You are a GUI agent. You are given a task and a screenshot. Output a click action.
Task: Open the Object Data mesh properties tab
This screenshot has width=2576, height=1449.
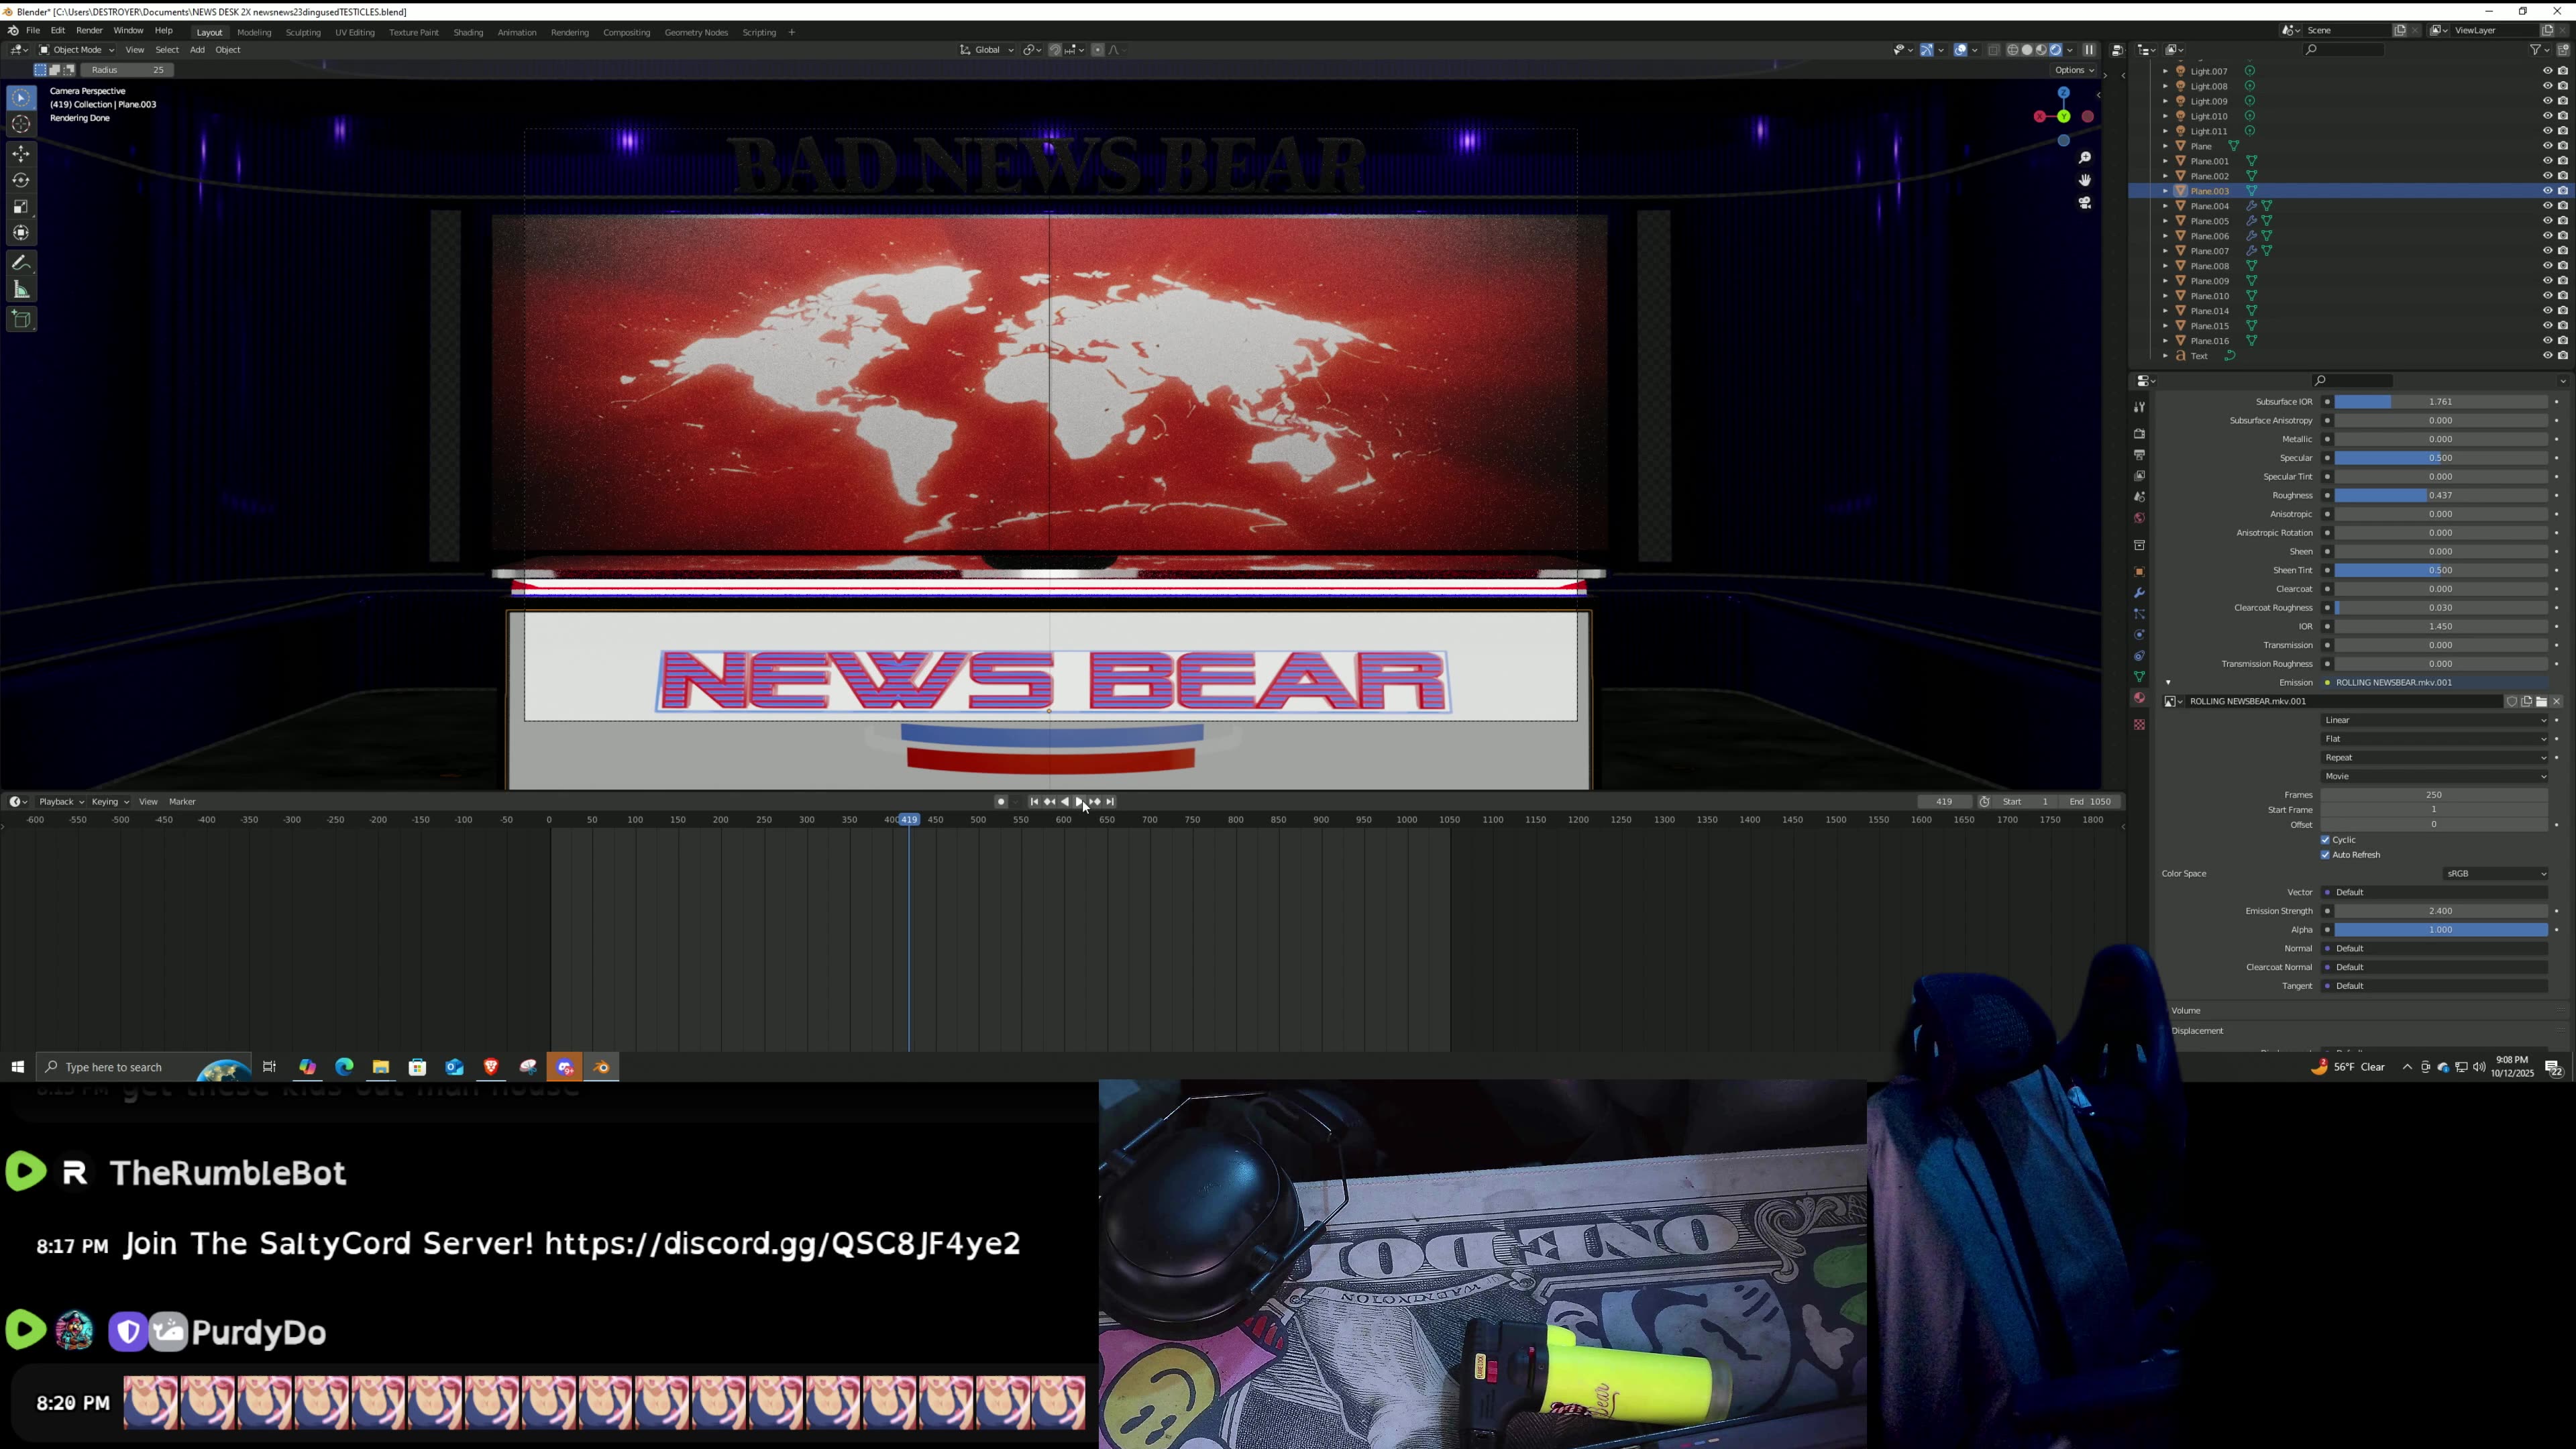tap(2139, 677)
